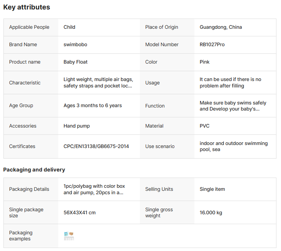Open the Packaging examples thumbnail image
Image resolution: width=281 pixels, height=251 pixels.
point(69,236)
